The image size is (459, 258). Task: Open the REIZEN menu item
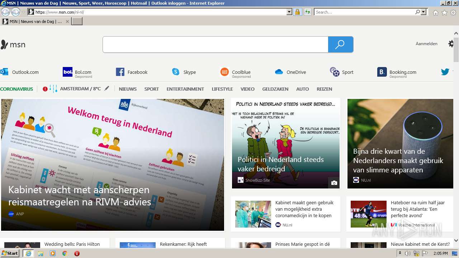325,89
